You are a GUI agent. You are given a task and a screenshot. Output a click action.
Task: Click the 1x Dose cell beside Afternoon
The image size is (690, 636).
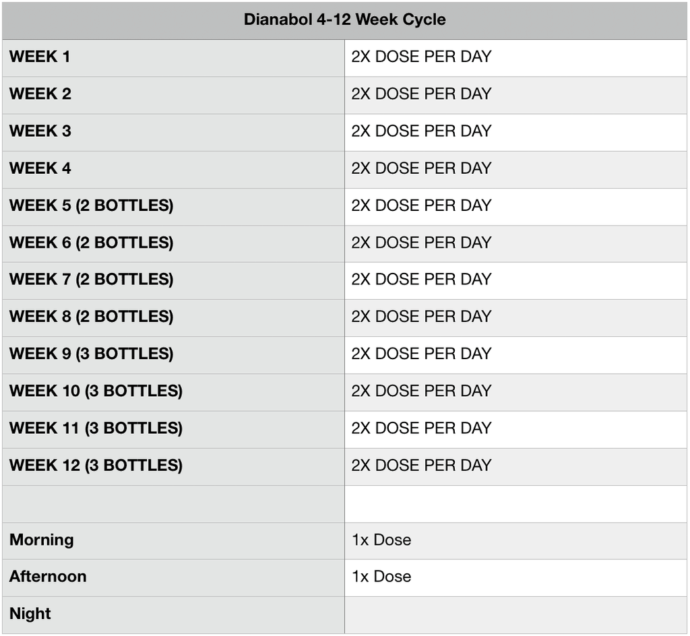pos(381,577)
